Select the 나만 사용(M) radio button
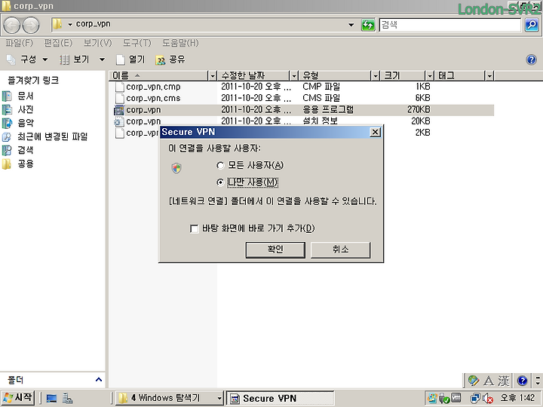The height and width of the screenshot is (407, 543). click(x=220, y=182)
